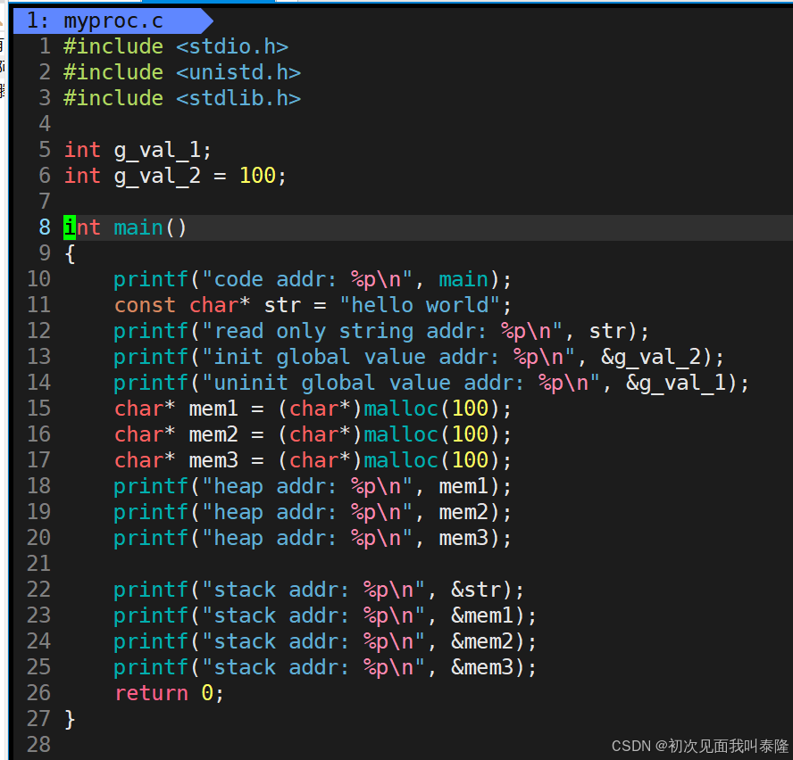This screenshot has height=760, width=793.
Task: Click the '#include <unistd.h>' line
Action: (x=182, y=72)
